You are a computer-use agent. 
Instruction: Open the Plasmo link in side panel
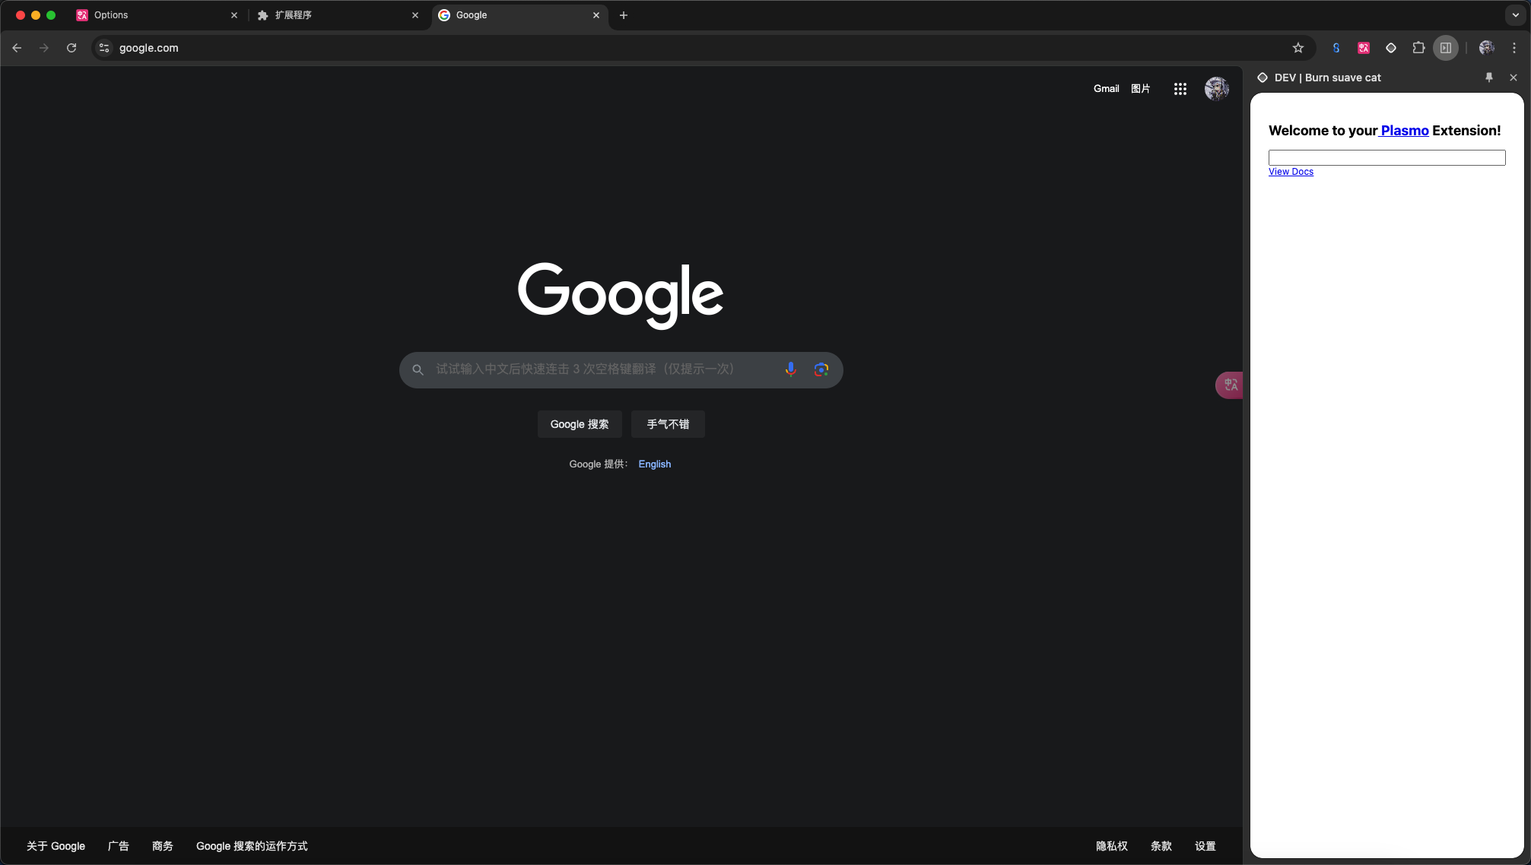(x=1405, y=131)
